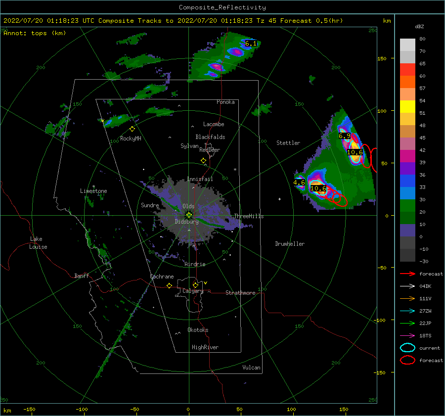Viewport: 445px width, 416px height.
Task: Click the Stettler town label
Action: [288, 143]
